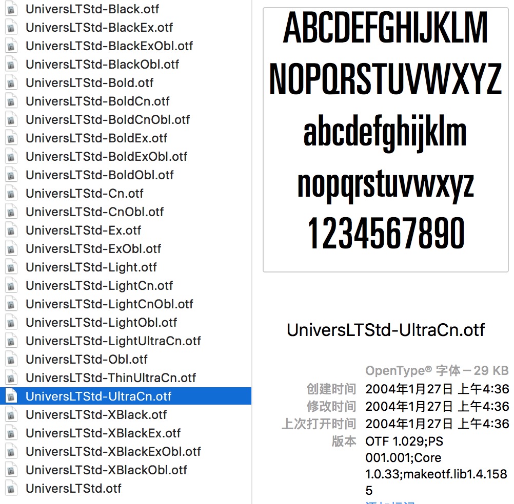Click font file icon beside UniversLTStd-XBlack.otf
The height and width of the screenshot is (504, 514).
(x=11, y=415)
